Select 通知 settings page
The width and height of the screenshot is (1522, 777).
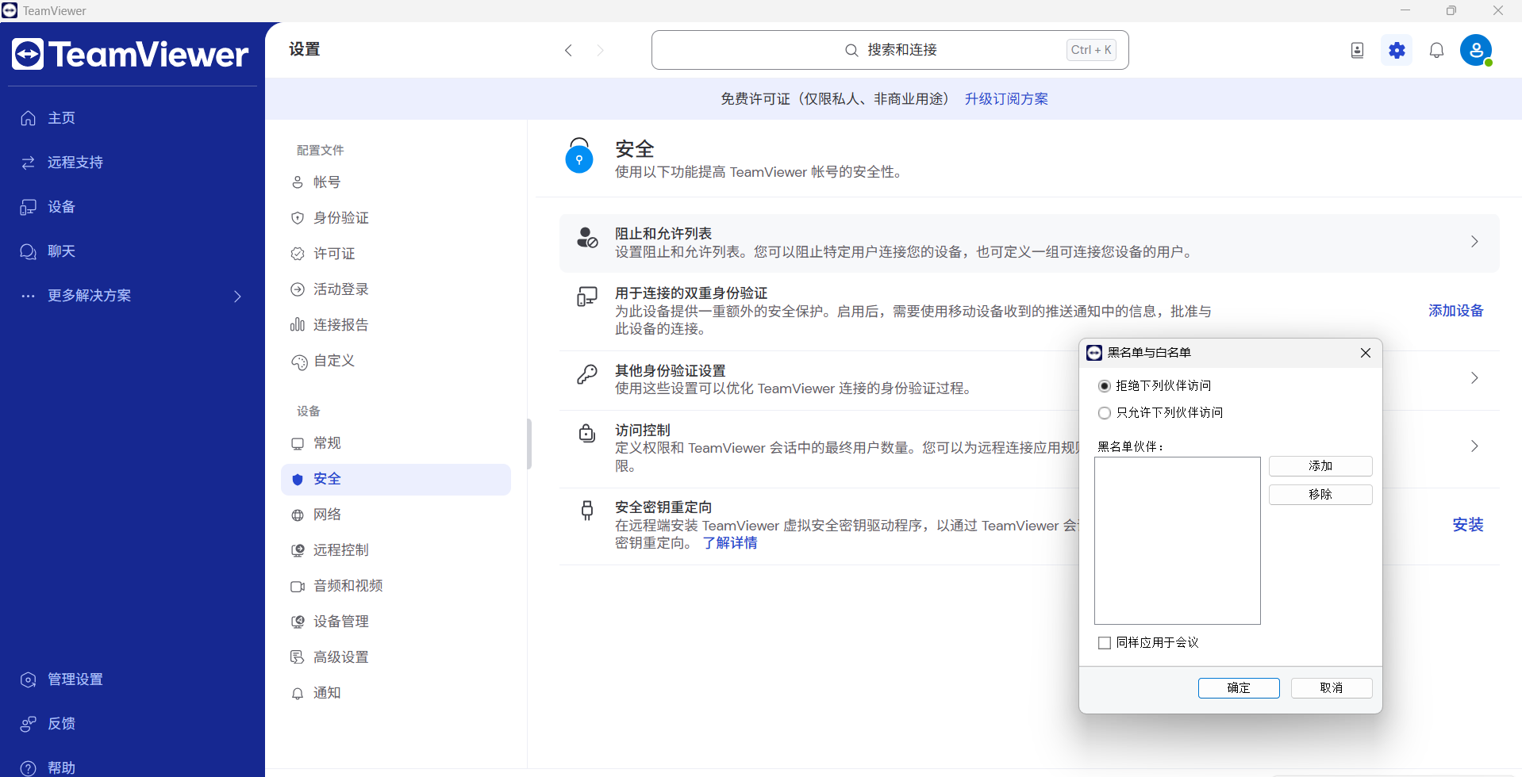point(395,693)
